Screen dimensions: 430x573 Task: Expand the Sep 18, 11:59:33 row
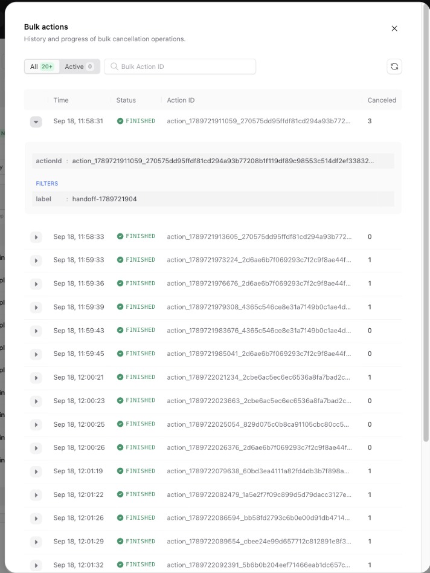click(x=36, y=261)
